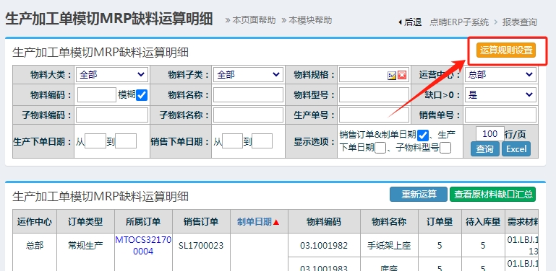Uncheck the 模糊 checkbox
Image resolution: width=556 pixels, height=271 pixels.
click(142, 95)
